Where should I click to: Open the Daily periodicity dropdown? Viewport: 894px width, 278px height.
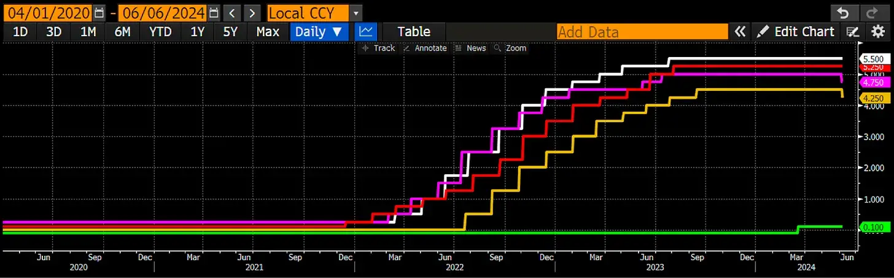point(319,31)
